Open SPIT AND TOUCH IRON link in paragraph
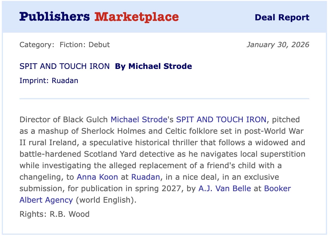Screen dimensions: 330x238 pyautogui.click(x=221, y=120)
